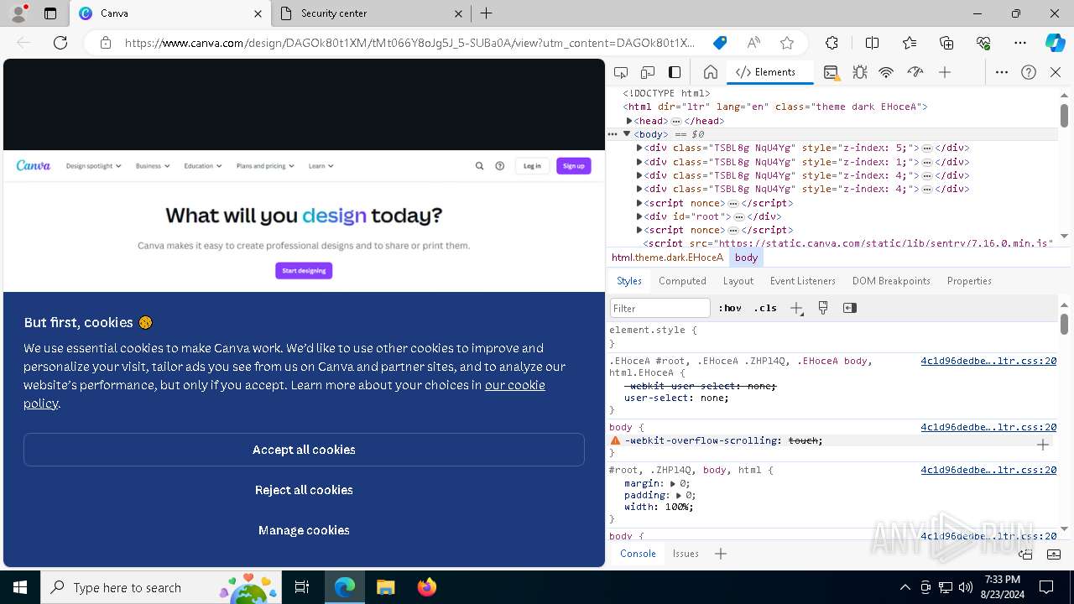Open the Design spotlight dropdown
This screenshot has height=604, width=1074.
93,166
